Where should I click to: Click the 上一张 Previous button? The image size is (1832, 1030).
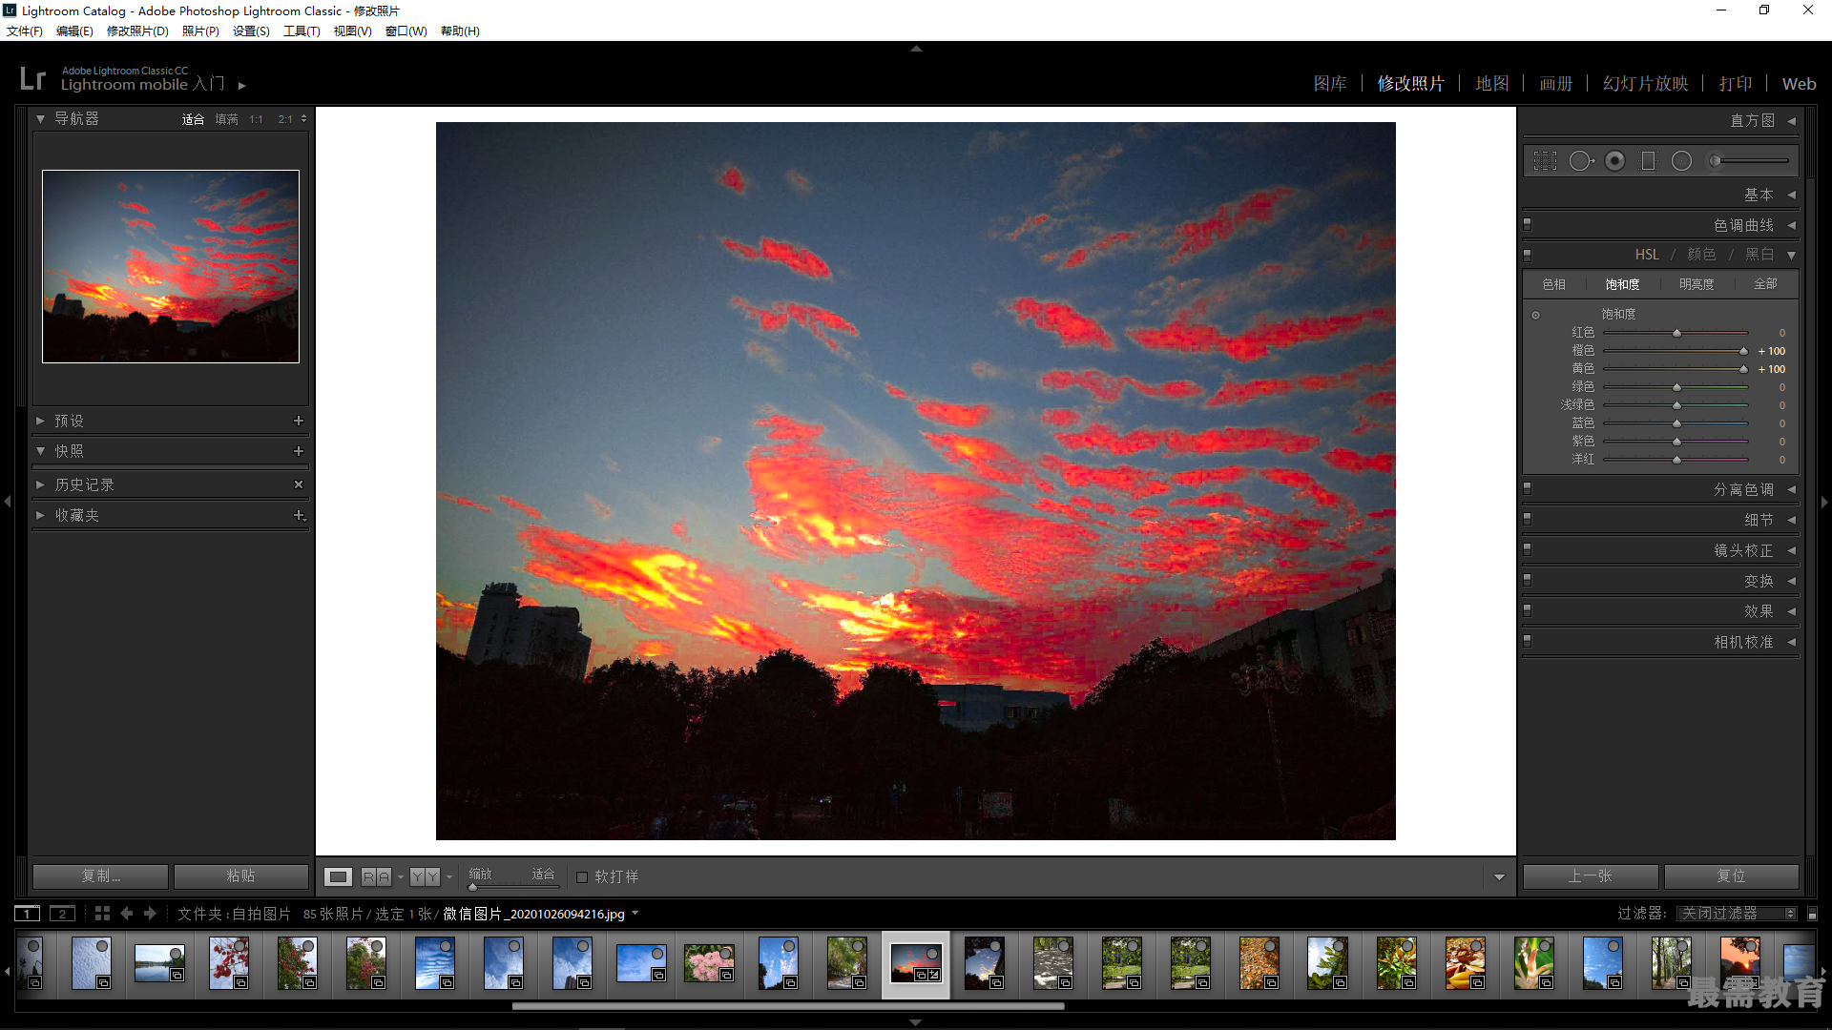[x=1591, y=876]
